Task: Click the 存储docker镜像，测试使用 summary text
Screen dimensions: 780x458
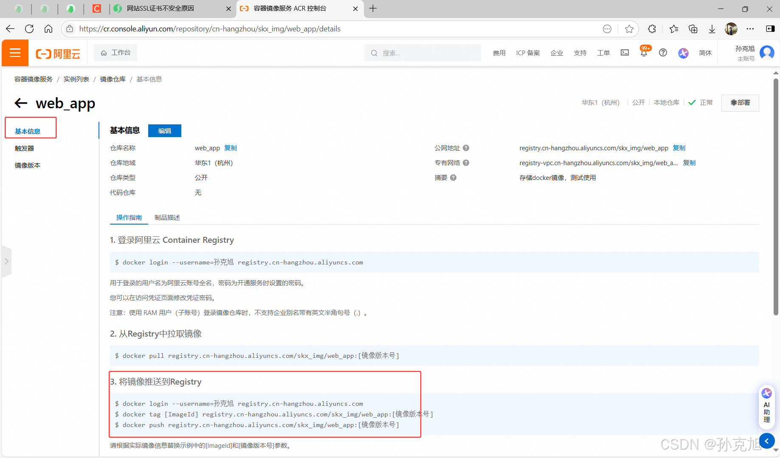Action: tap(558, 178)
